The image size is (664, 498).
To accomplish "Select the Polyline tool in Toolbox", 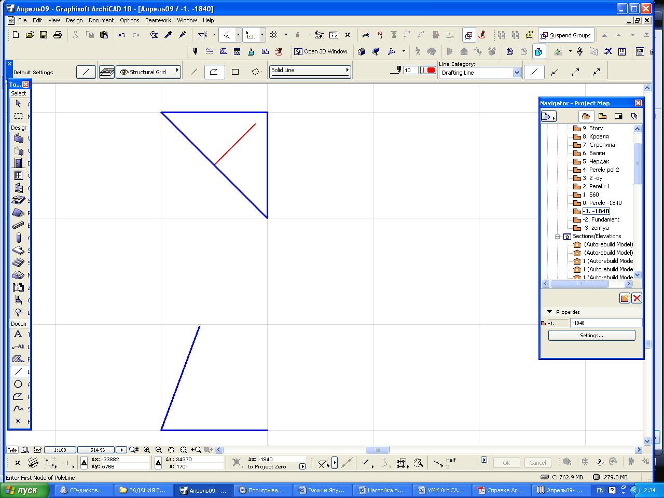I will point(18,396).
